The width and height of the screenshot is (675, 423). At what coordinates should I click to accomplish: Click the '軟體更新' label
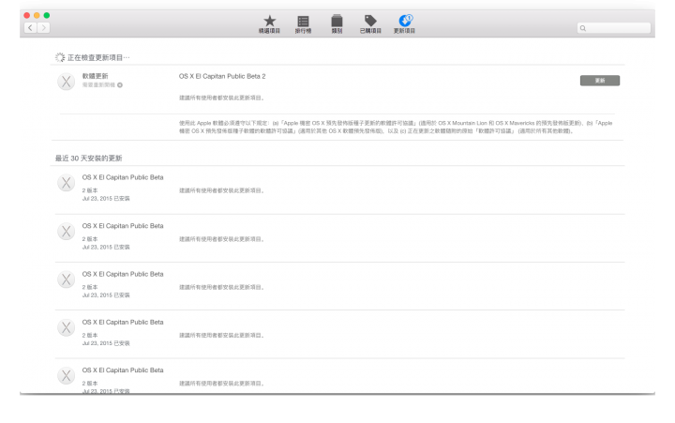95,76
